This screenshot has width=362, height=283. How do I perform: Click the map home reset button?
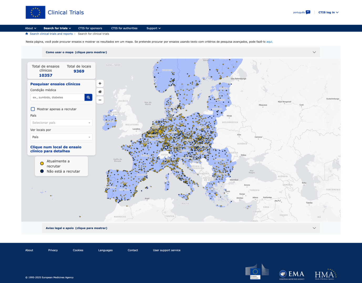pos(100,92)
